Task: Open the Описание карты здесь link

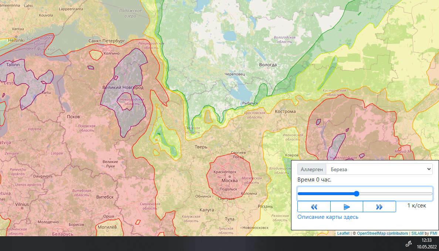Action: point(328,217)
